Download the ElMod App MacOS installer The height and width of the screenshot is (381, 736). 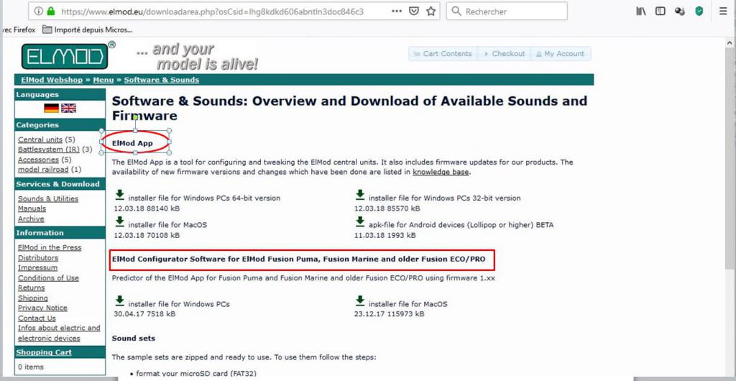pos(120,221)
